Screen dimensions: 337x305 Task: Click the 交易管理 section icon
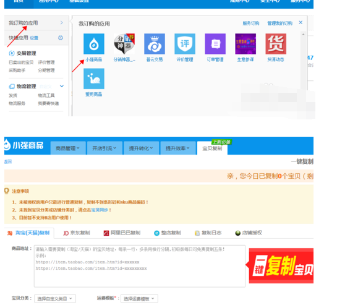pyautogui.click(x=12, y=53)
